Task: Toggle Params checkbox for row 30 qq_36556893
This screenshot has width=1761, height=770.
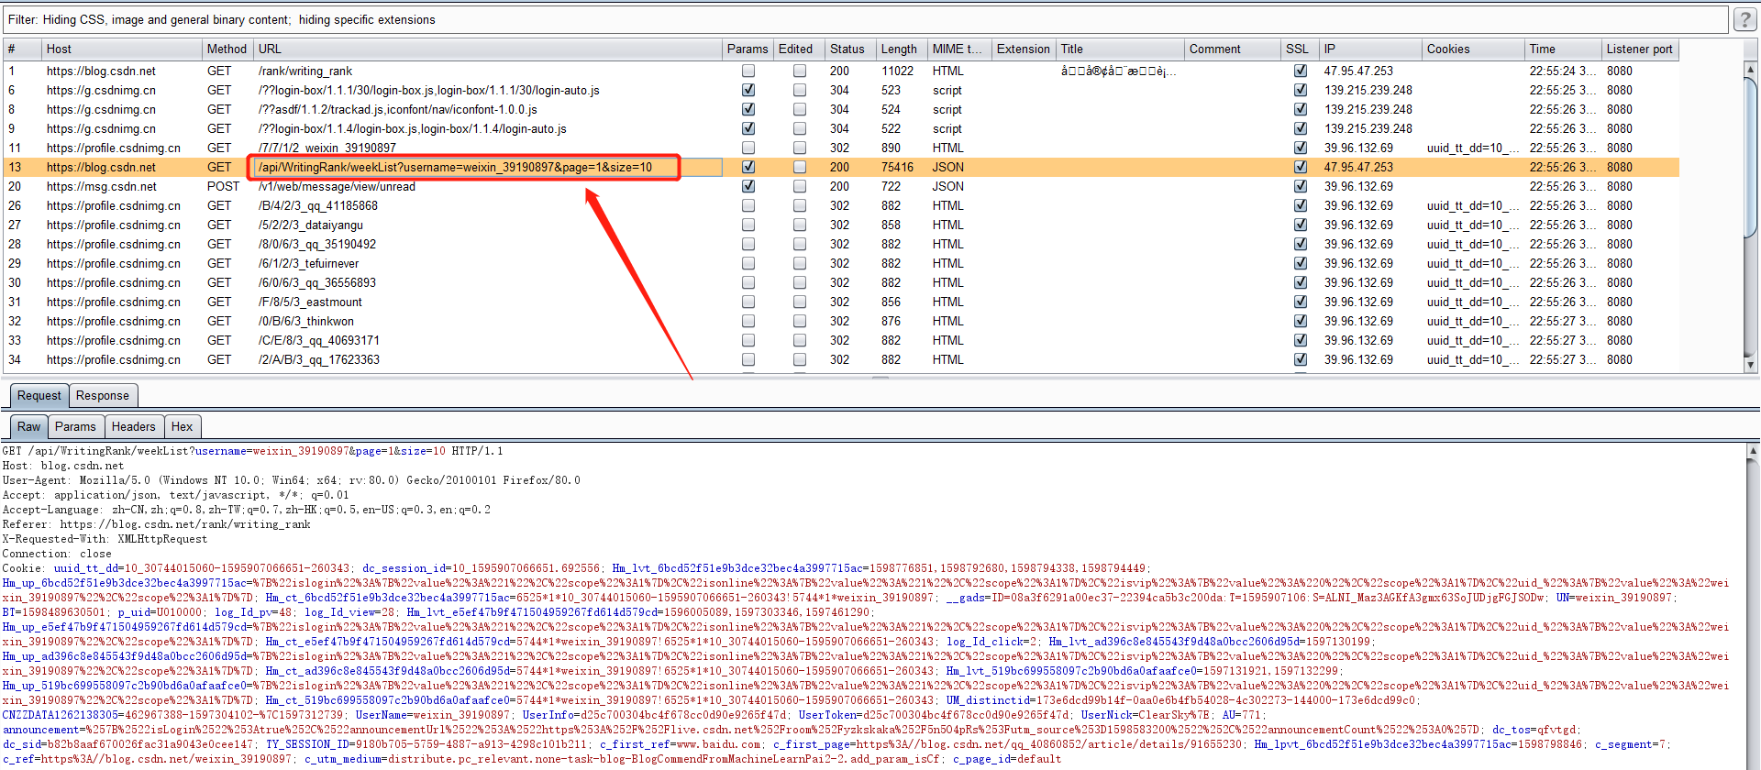Action: click(x=748, y=282)
